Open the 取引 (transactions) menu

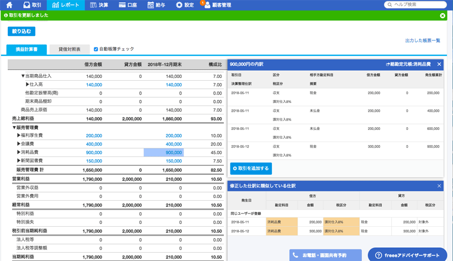coord(32,5)
